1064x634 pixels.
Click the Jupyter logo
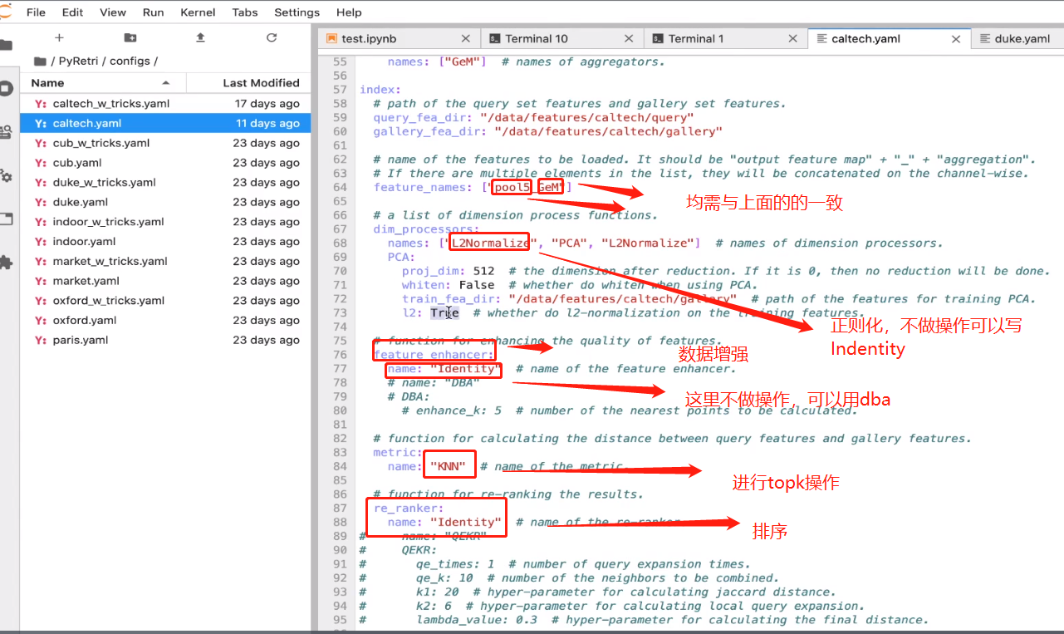coord(7,11)
